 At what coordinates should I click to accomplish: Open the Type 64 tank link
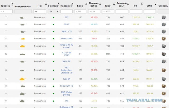pyautogui.click(x=66, y=79)
